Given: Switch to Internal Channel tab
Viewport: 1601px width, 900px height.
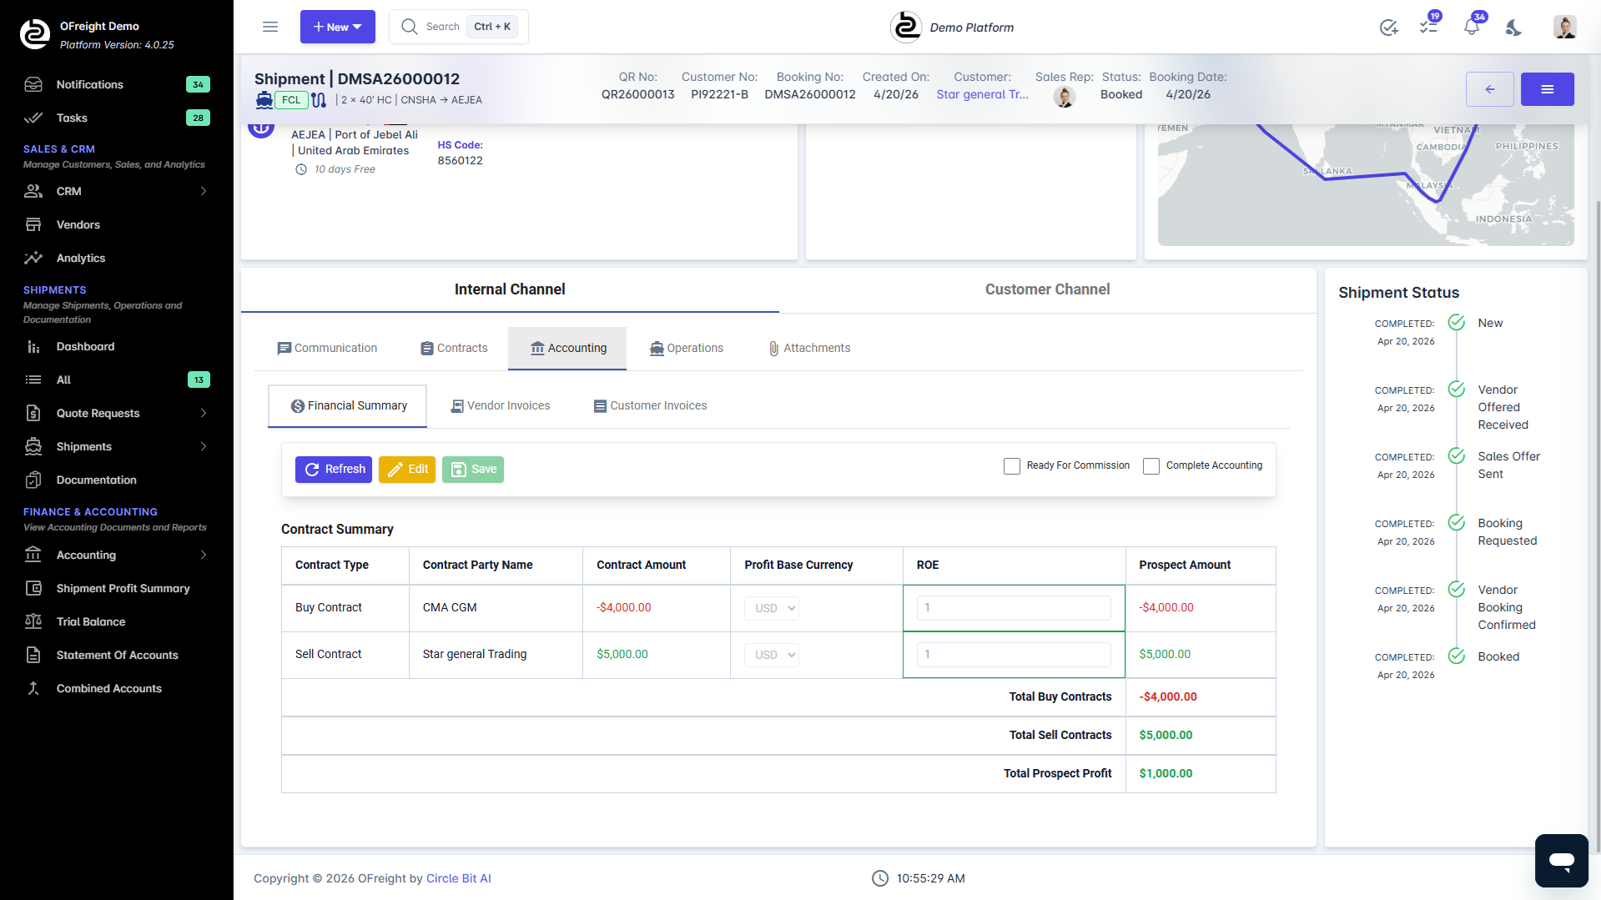Looking at the screenshot, I should tap(510, 289).
